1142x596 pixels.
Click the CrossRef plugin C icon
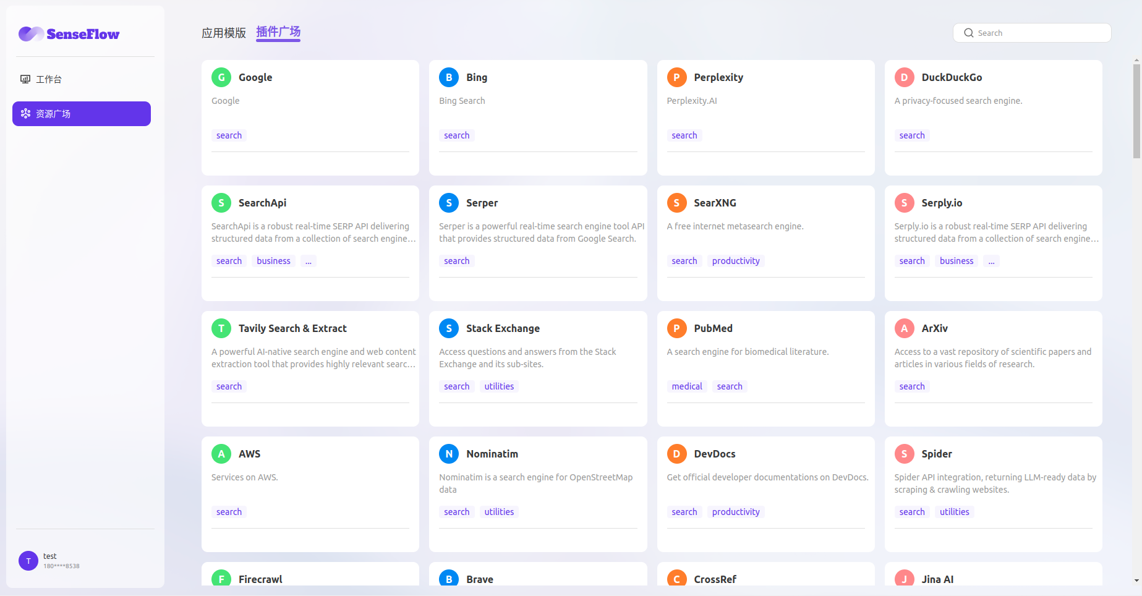(x=676, y=577)
